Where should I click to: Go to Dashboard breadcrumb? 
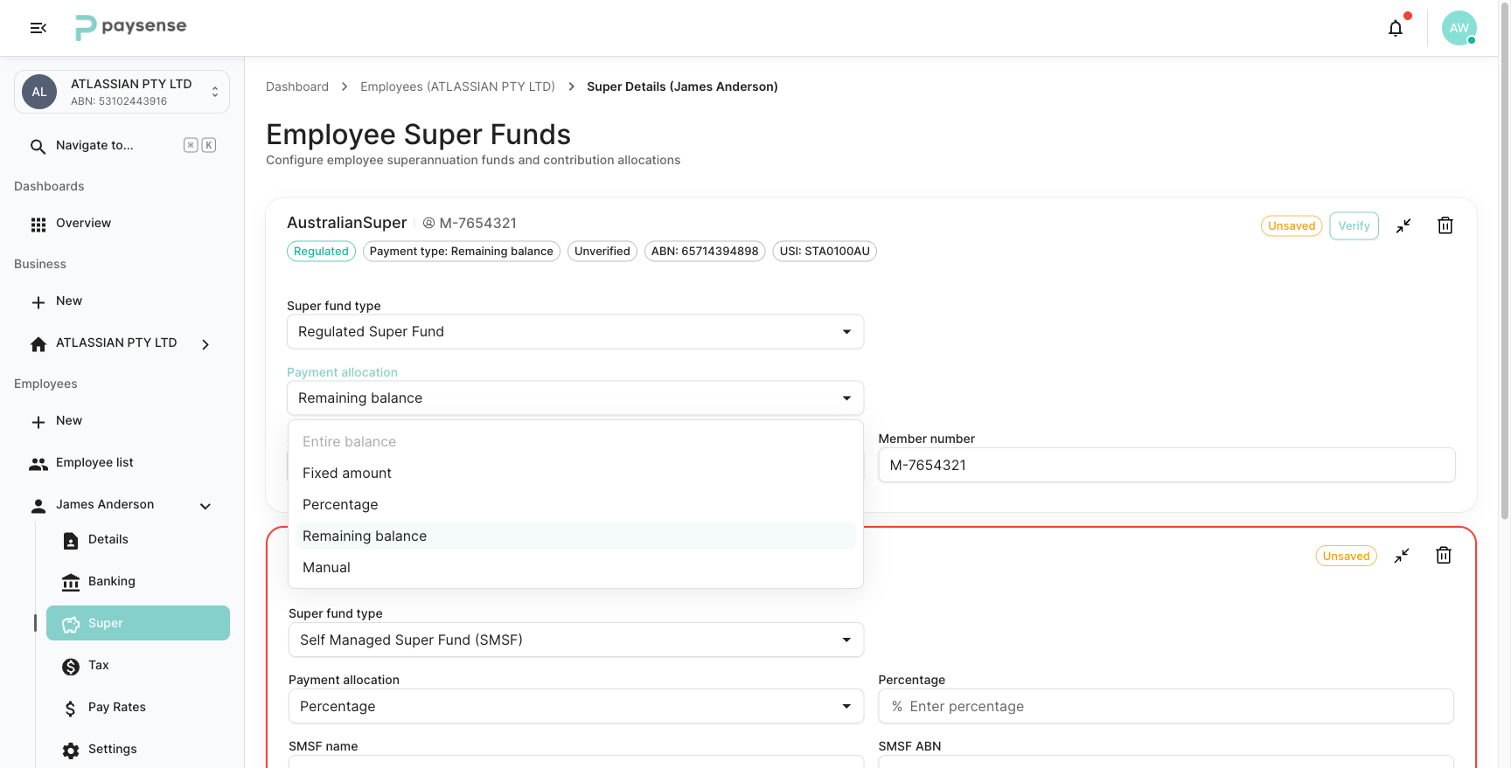tap(297, 86)
